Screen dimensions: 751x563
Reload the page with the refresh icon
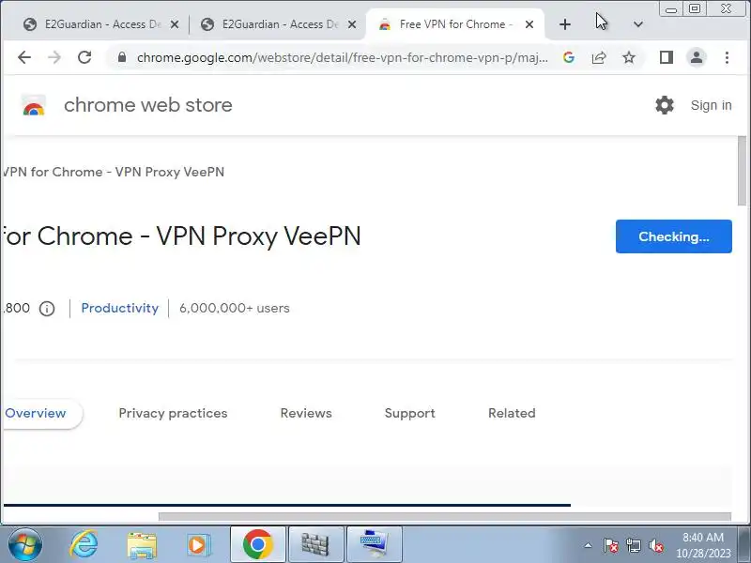point(84,57)
